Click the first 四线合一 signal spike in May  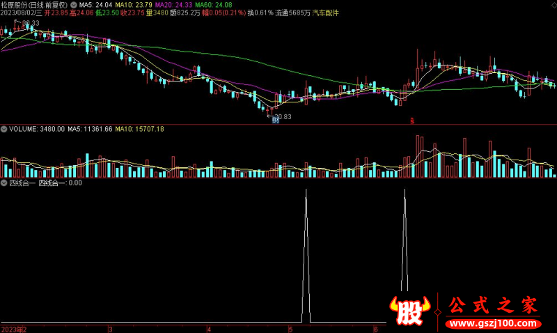click(306, 256)
